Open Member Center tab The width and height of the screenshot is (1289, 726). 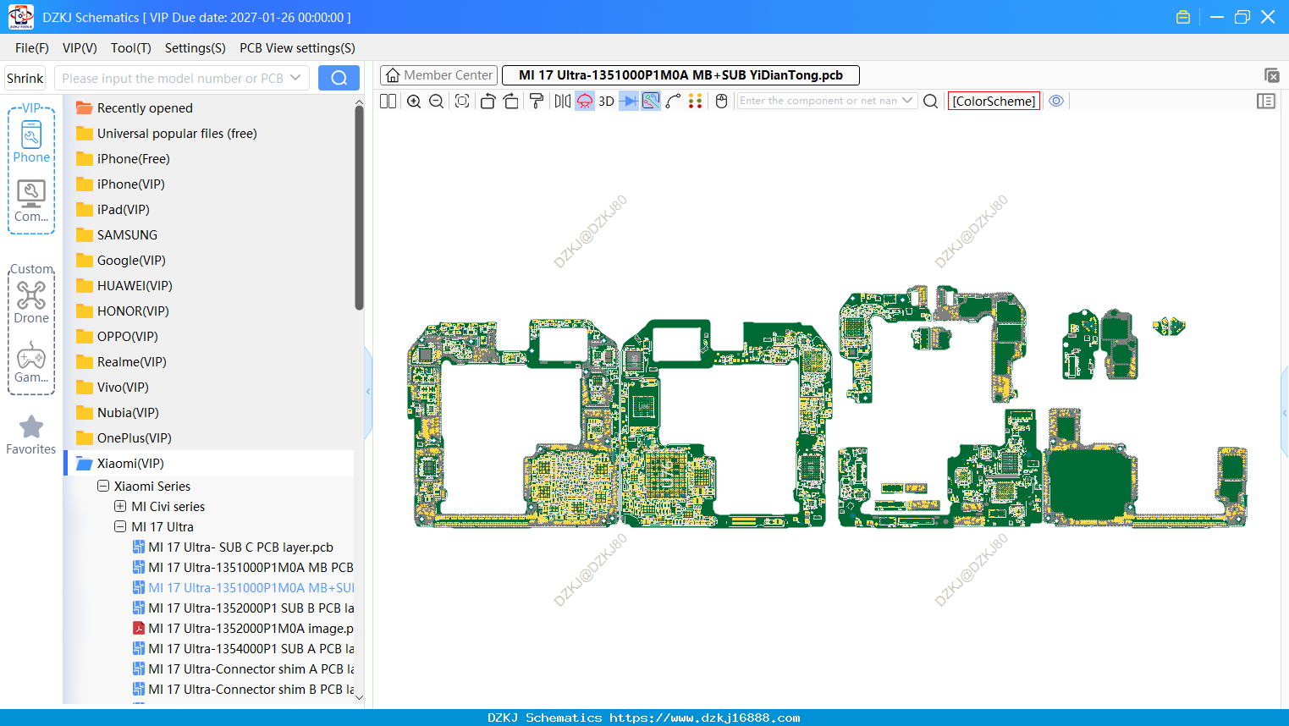pos(438,75)
